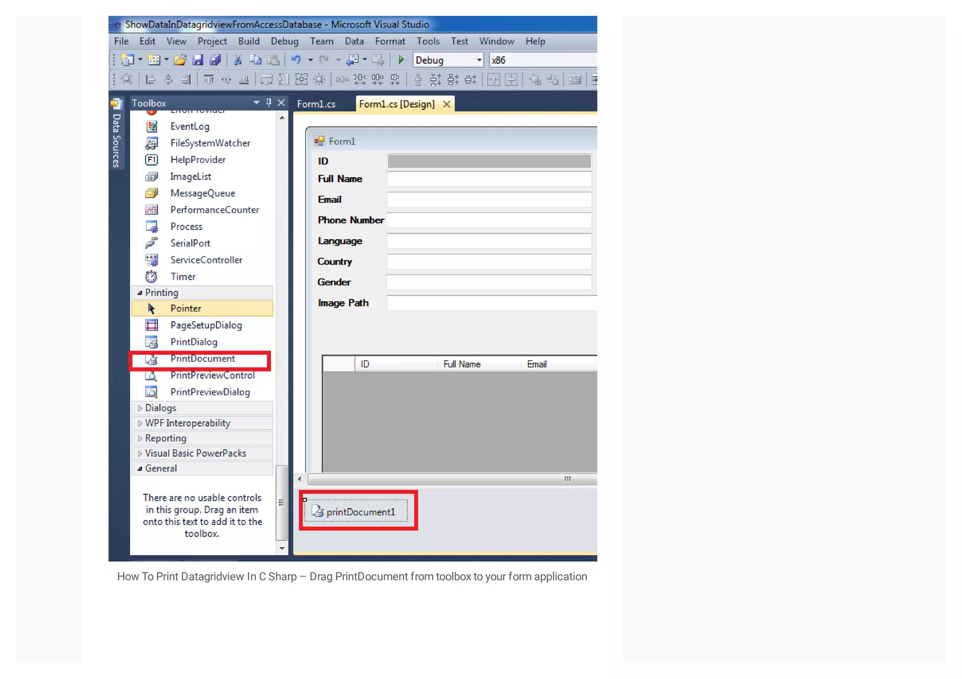The height and width of the screenshot is (679, 962).
Task: Click the Align to Grid layout icon
Action: click(x=127, y=79)
